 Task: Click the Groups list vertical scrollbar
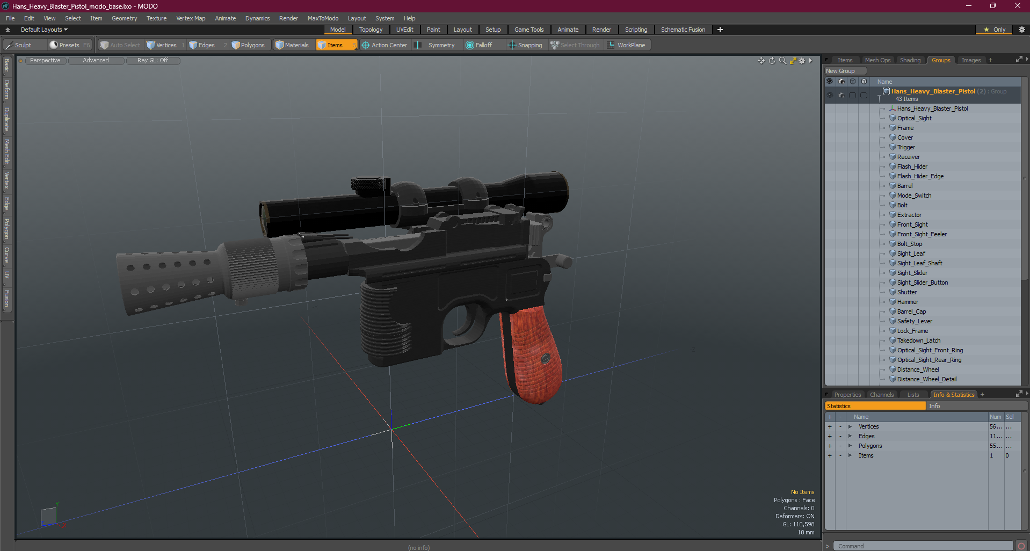coord(1025,178)
